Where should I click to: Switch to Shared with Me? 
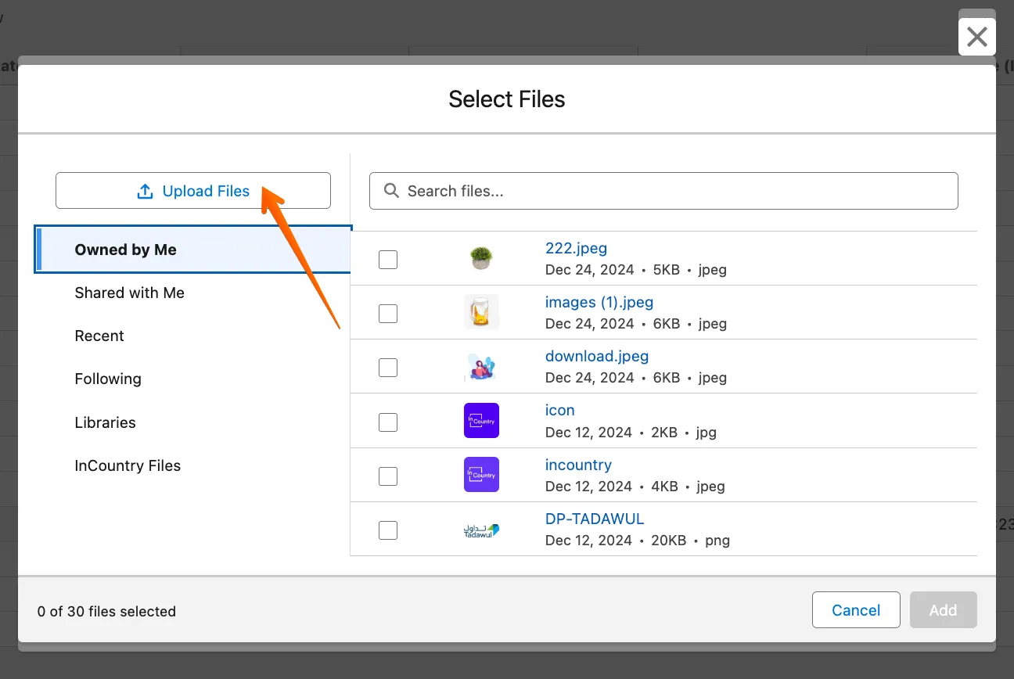point(129,293)
